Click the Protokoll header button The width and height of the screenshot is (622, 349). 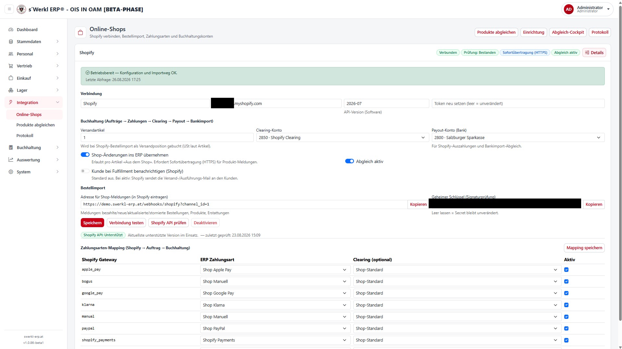coord(600,32)
